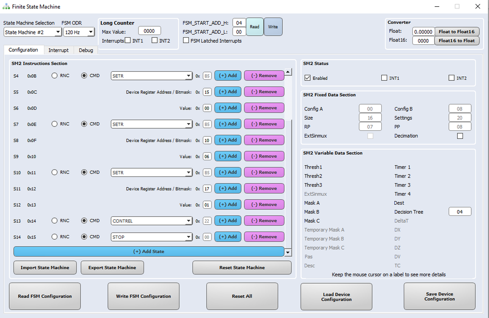Click the scroll down arrow in instructions list
Viewport: 489px width, 318px height.
288,253
